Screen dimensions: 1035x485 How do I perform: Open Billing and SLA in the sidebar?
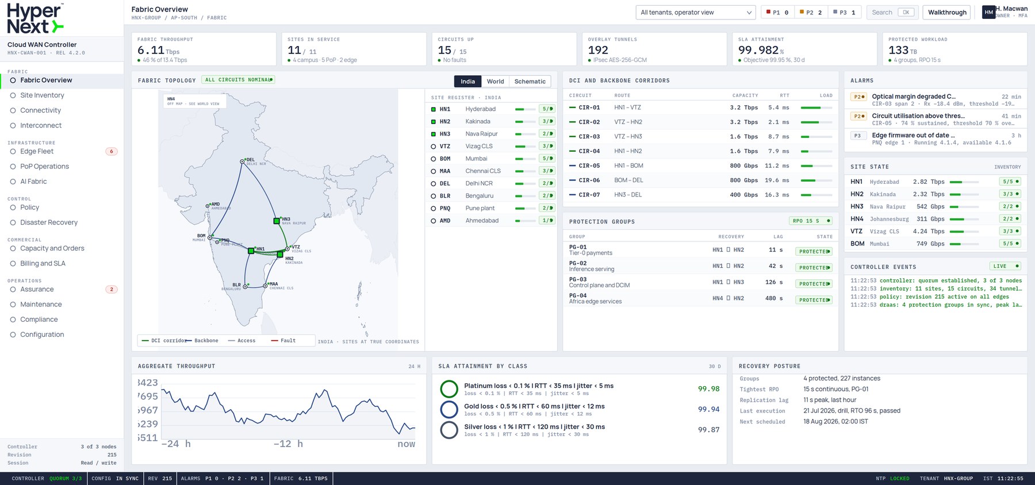tap(62, 264)
